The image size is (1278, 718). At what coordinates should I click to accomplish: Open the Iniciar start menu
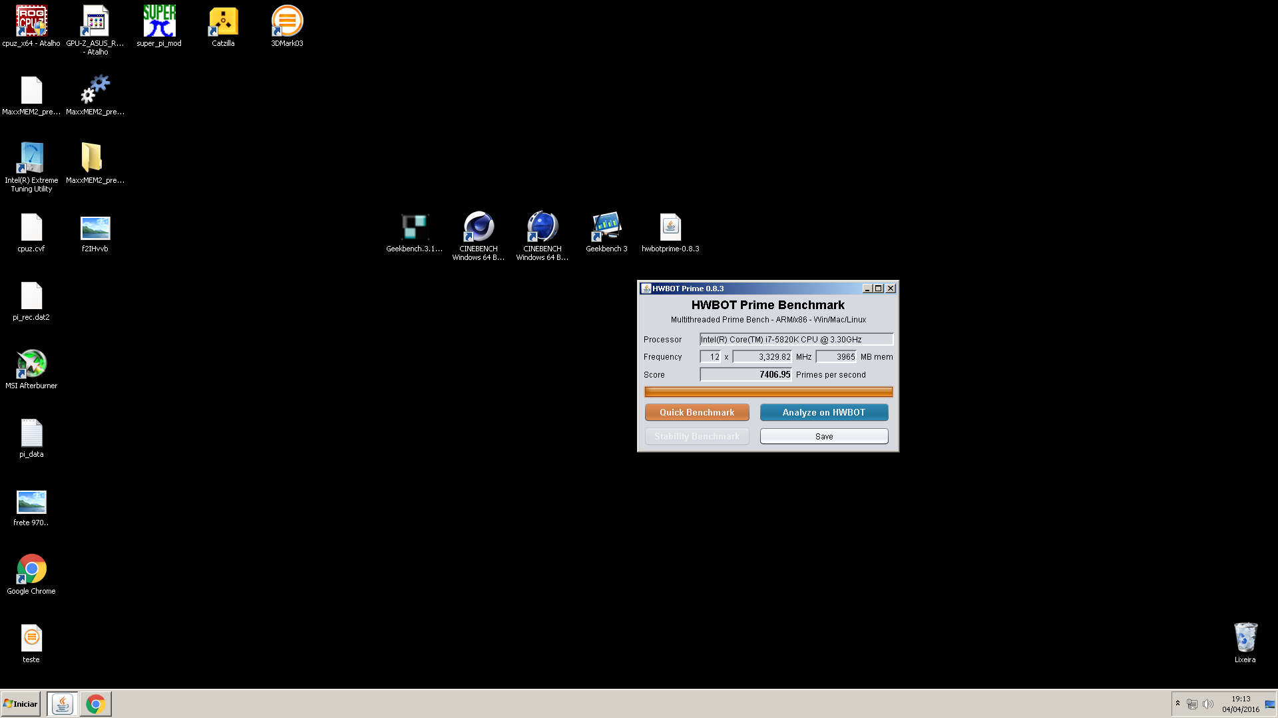coord(21,704)
